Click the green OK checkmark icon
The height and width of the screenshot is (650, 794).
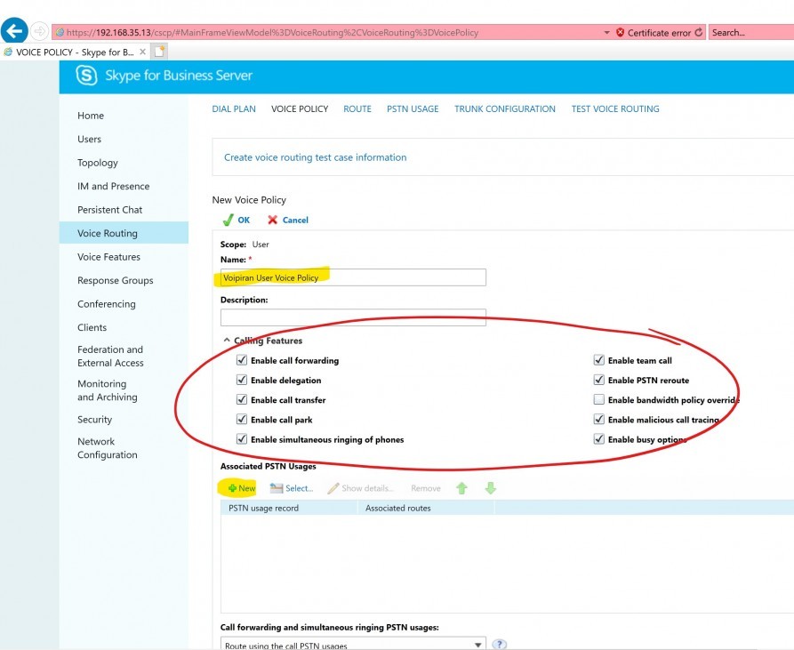[228, 220]
